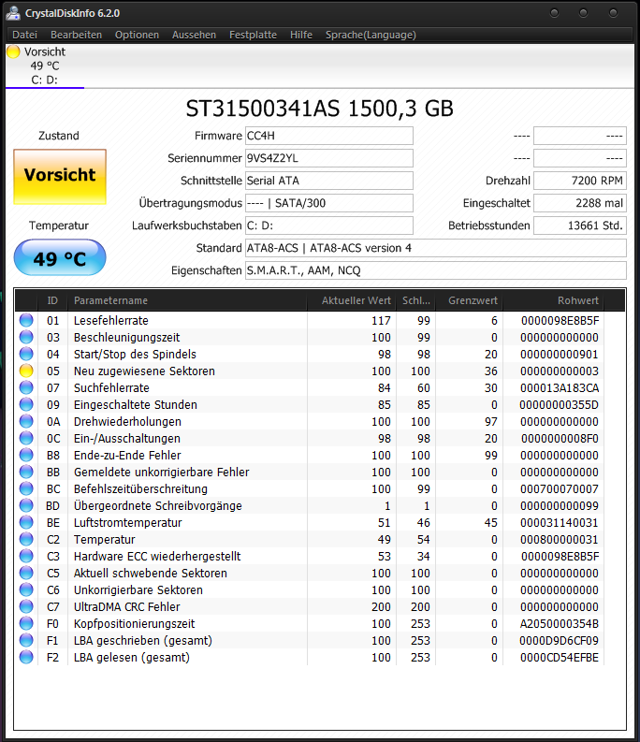Click status icon of C2 Temperatur row

(26, 540)
